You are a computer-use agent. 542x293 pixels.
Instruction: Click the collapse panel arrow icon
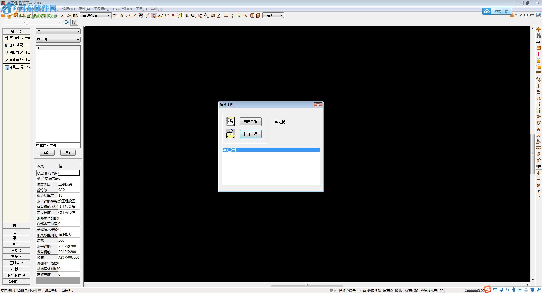click(x=67, y=22)
